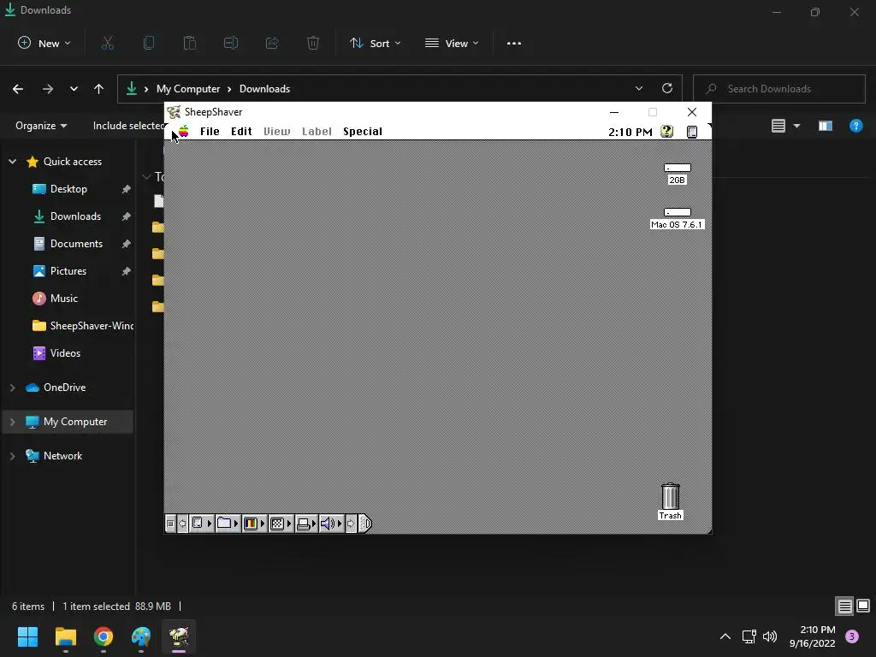Screen dimensions: 876x657
Task: Collapse the Control Strip using its end tab
Action: [364, 524]
